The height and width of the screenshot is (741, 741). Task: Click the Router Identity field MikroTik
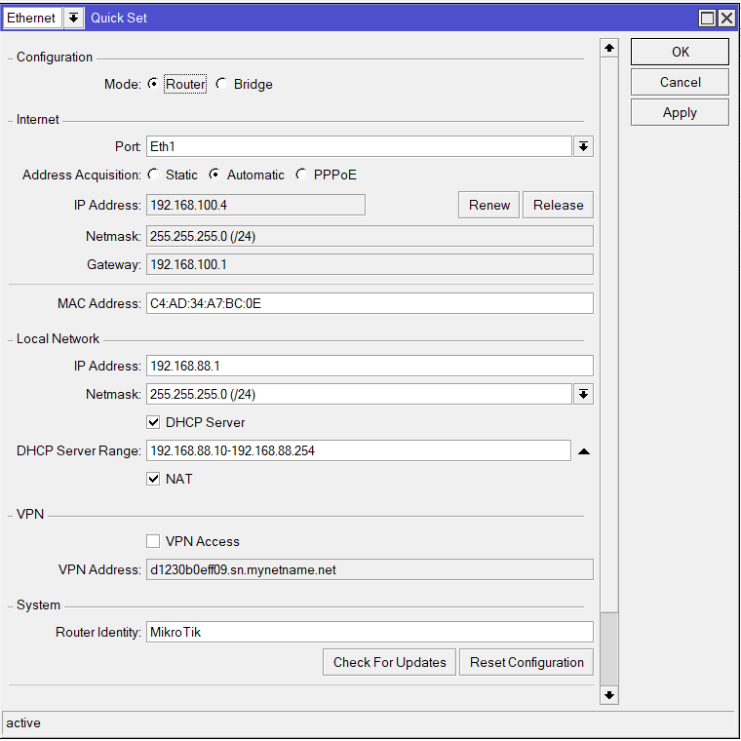(x=370, y=632)
